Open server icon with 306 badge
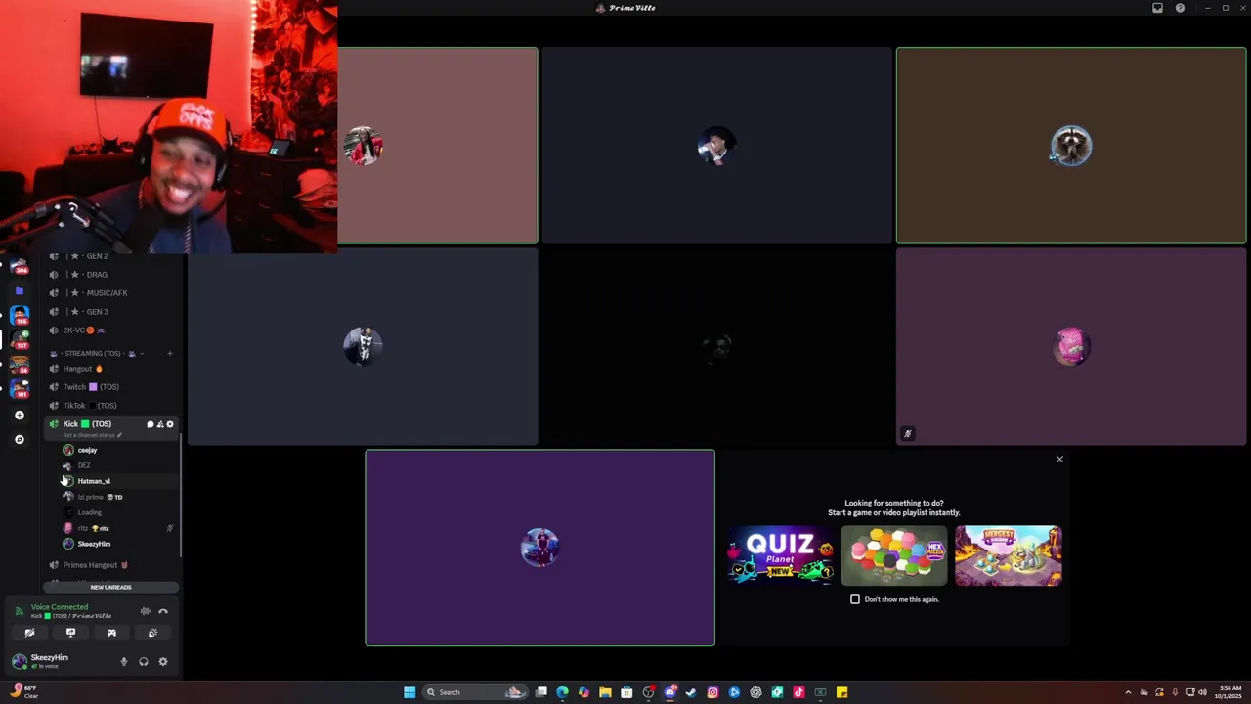Viewport: 1251px width, 704px height. pyautogui.click(x=19, y=266)
